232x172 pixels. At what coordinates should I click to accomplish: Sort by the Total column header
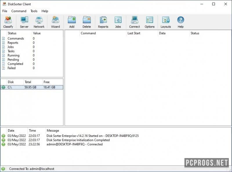(x=33, y=82)
